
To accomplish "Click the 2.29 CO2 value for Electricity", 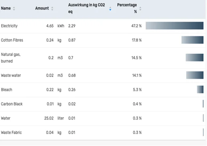I will (72, 26).
